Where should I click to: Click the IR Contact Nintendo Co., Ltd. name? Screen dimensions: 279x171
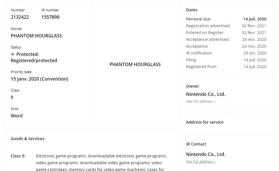206,154
